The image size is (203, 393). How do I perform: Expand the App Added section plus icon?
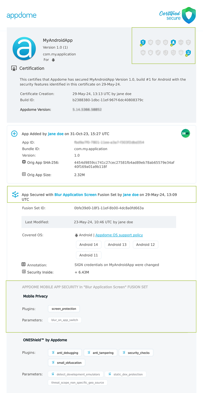click(x=14, y=134)
